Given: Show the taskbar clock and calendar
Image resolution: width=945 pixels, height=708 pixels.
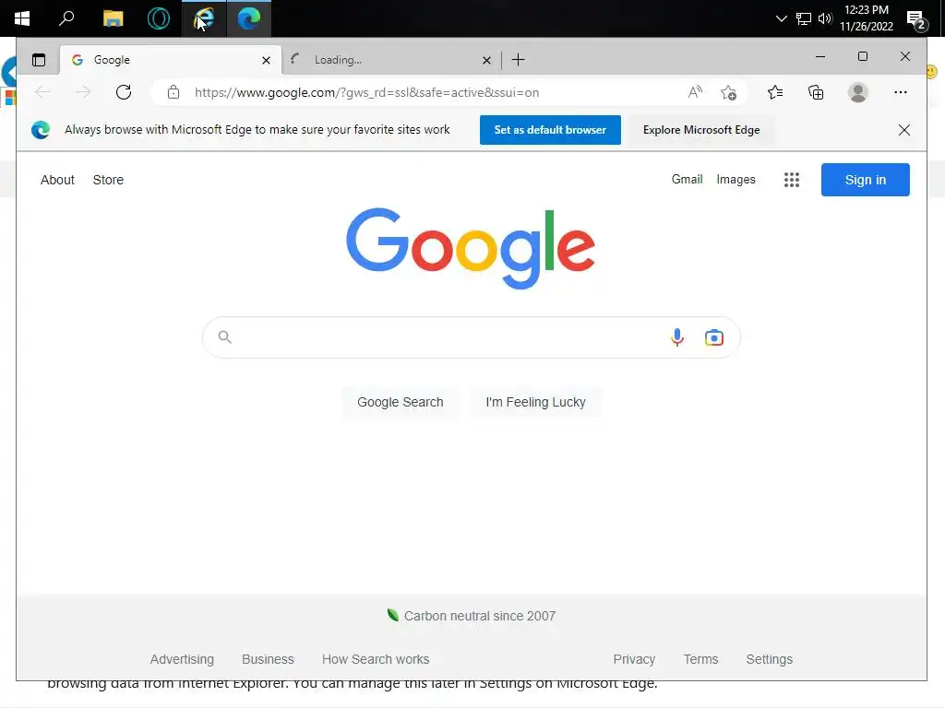Looking at the screenshot, I should [866, 18].
